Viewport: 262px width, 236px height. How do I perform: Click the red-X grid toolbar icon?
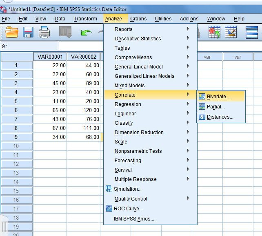pos(214,32)
